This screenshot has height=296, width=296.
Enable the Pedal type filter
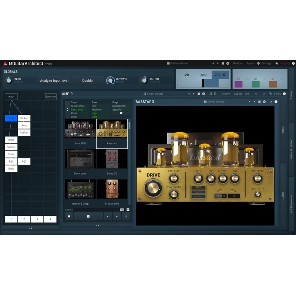coord(74,113)
